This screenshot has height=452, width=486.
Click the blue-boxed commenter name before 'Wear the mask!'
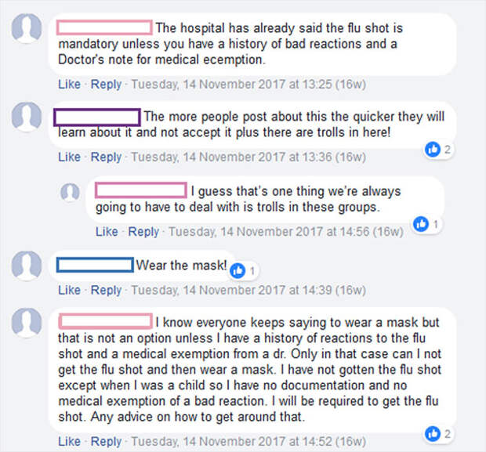95,265
